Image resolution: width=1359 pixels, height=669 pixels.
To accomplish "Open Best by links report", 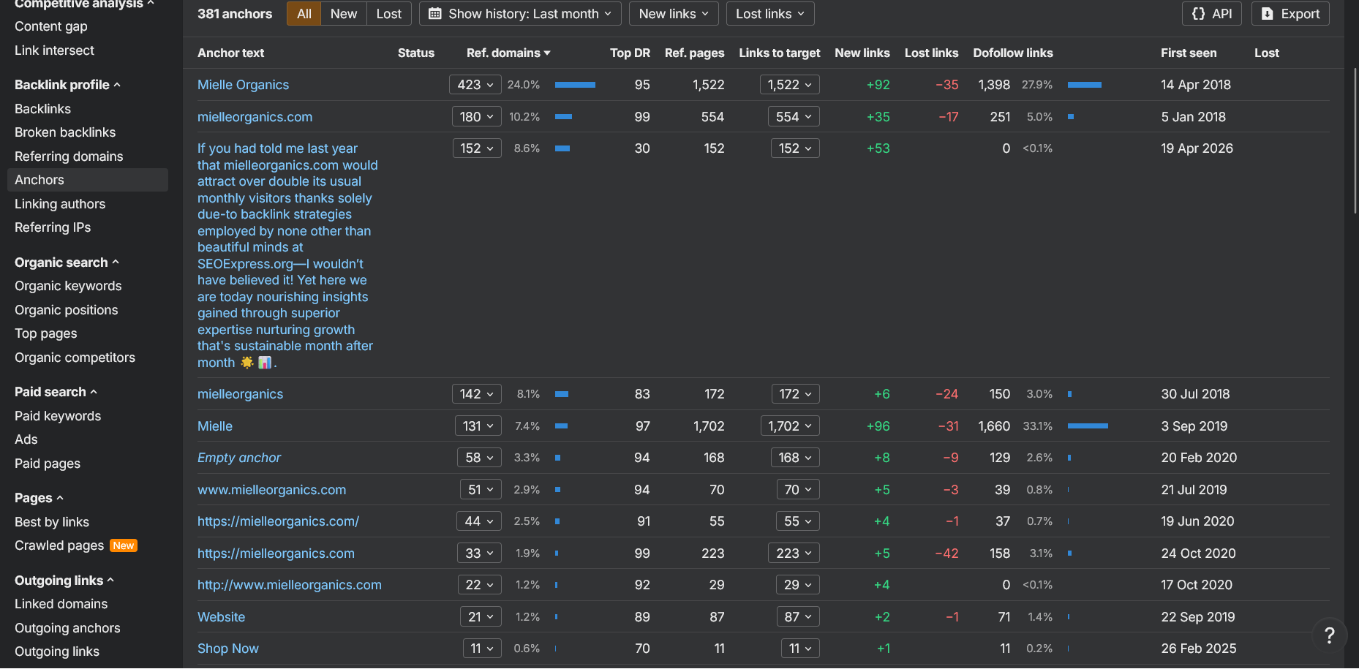I will [52, 522].
